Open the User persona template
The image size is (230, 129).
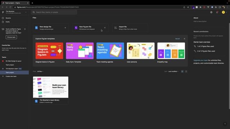[x=141, y=51]
